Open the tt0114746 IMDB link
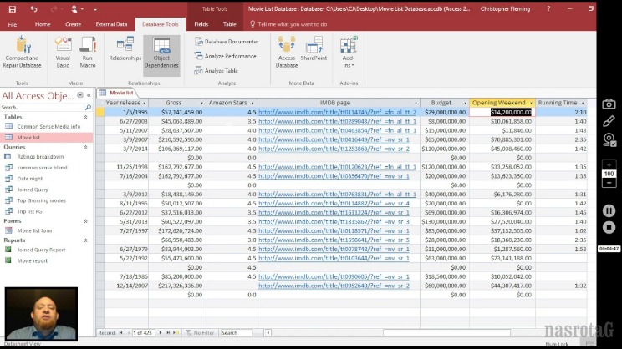Viewport: 622px width, 349px height. 337,112
